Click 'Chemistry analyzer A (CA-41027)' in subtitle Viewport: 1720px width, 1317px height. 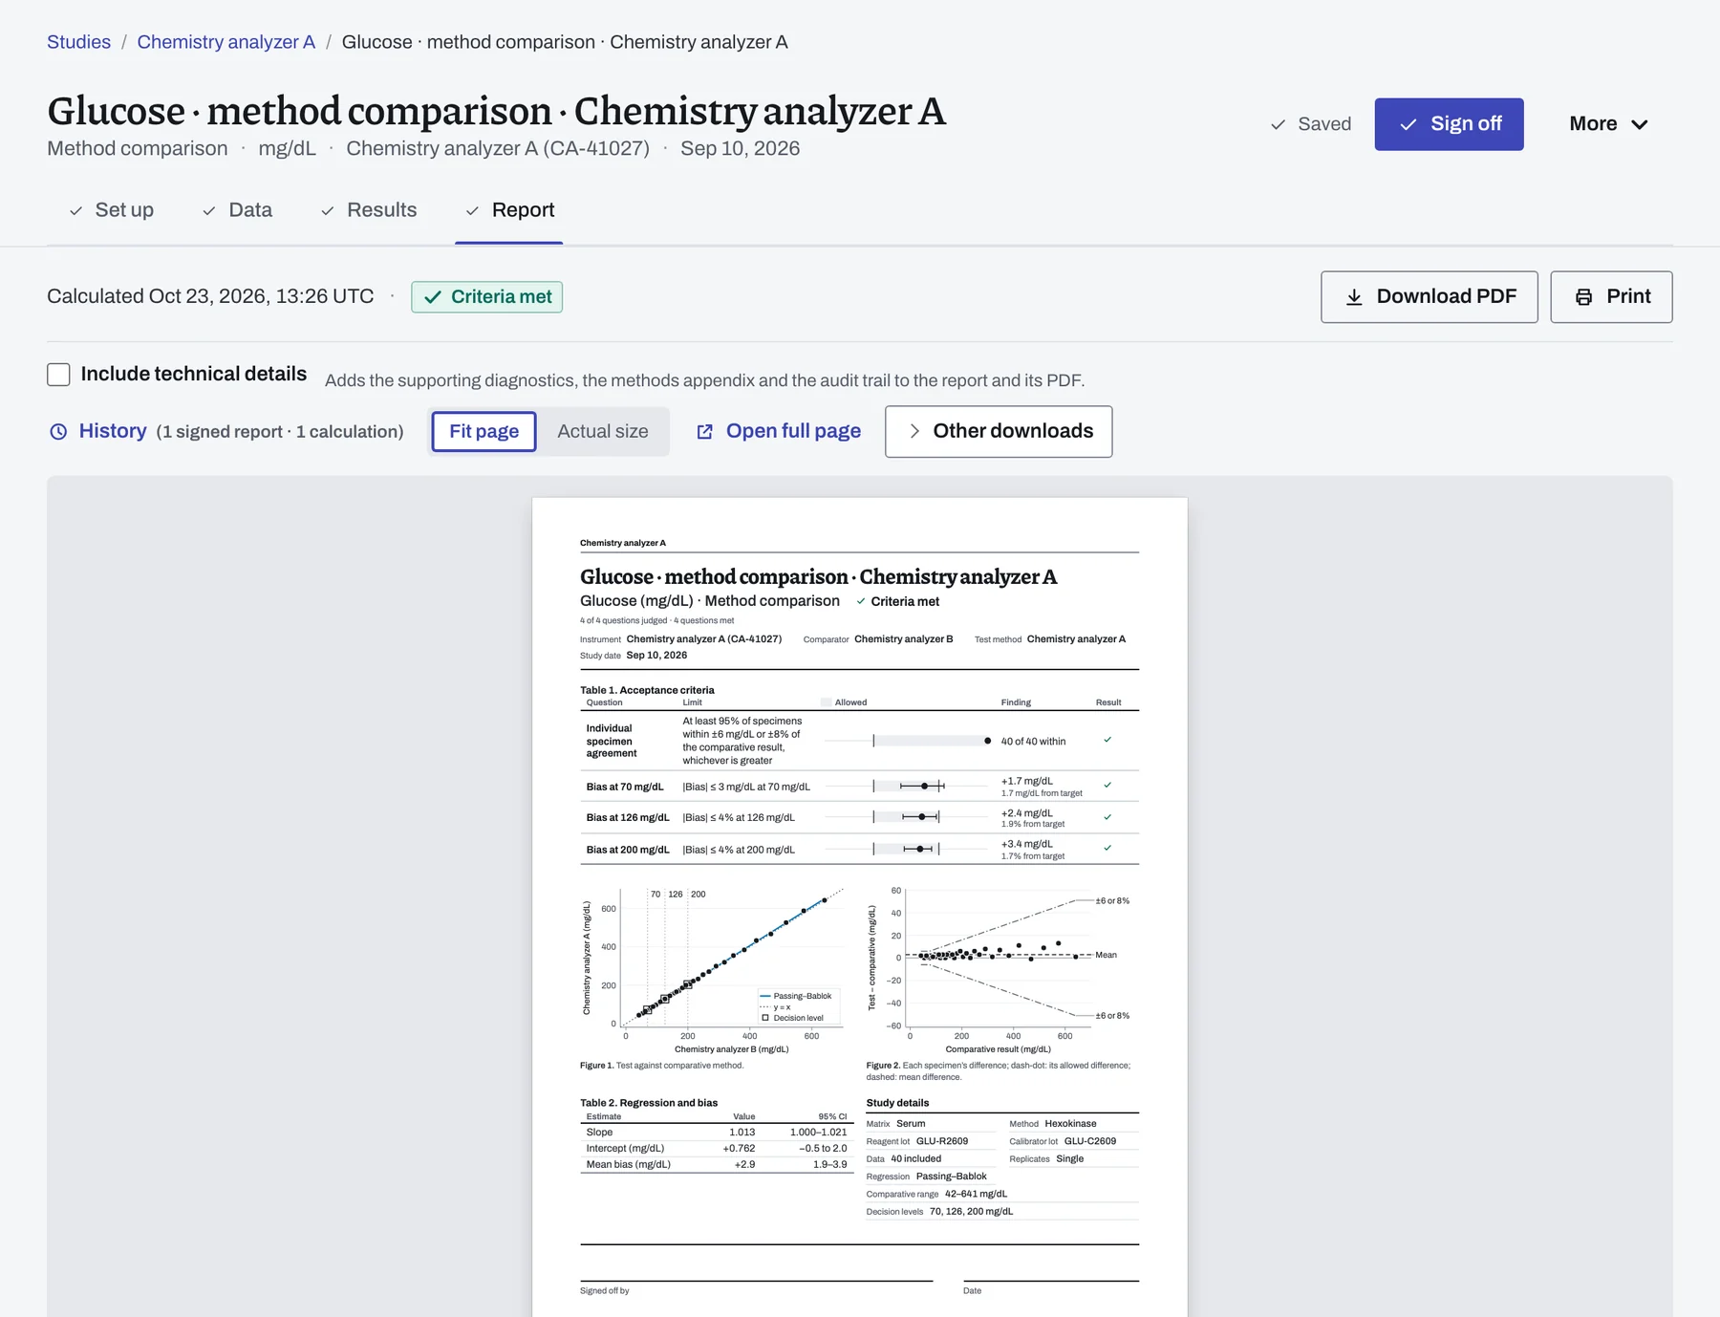(x=498, y=148)
